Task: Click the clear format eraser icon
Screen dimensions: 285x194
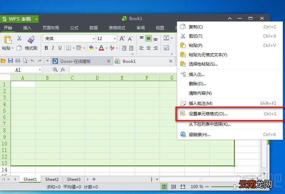Action: tap(112, 48)
